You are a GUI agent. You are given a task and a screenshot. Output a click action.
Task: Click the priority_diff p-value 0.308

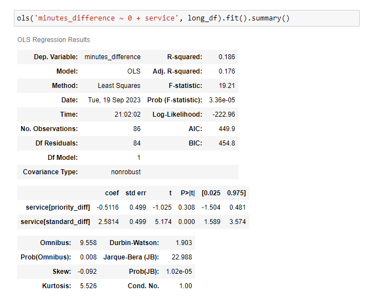[186, 207]
